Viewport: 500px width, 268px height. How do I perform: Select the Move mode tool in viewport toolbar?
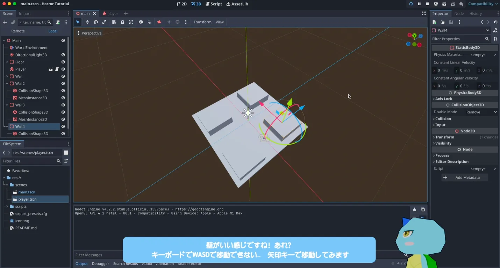click(87, 22)
